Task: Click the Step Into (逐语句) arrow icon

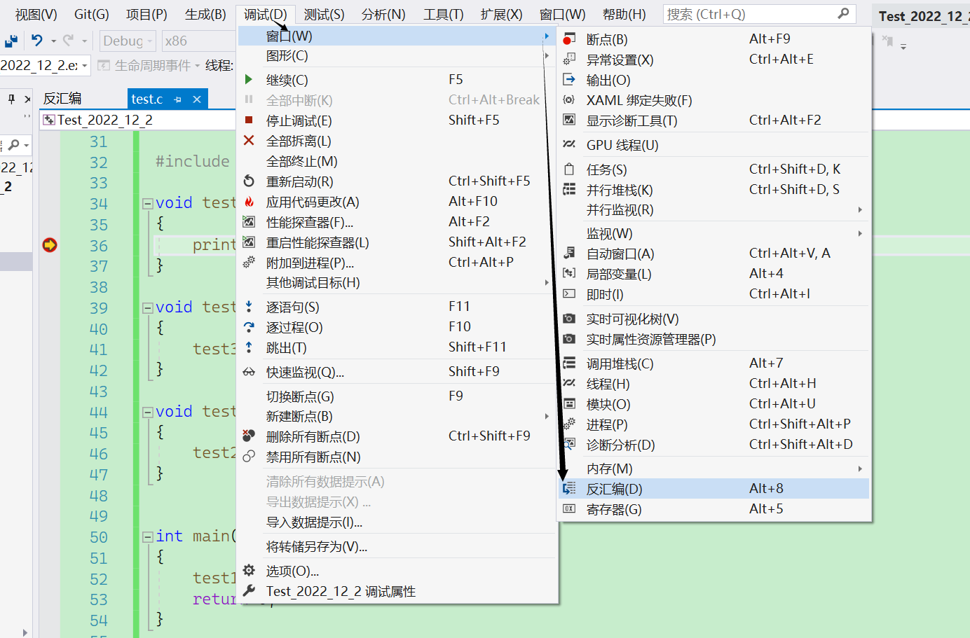Action: [249, 307]
